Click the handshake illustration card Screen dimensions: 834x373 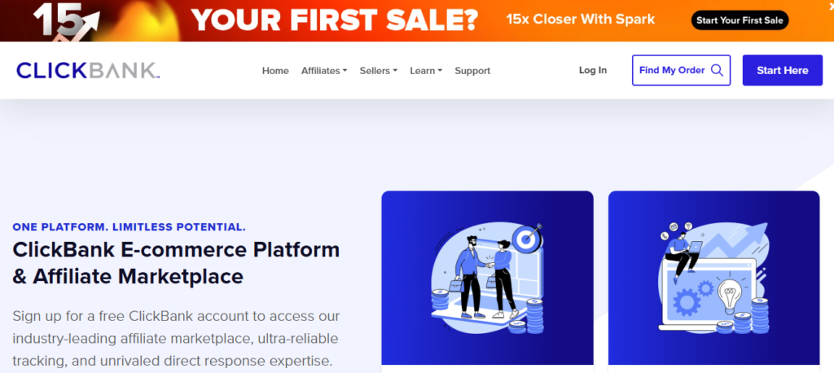pos(487,278)
